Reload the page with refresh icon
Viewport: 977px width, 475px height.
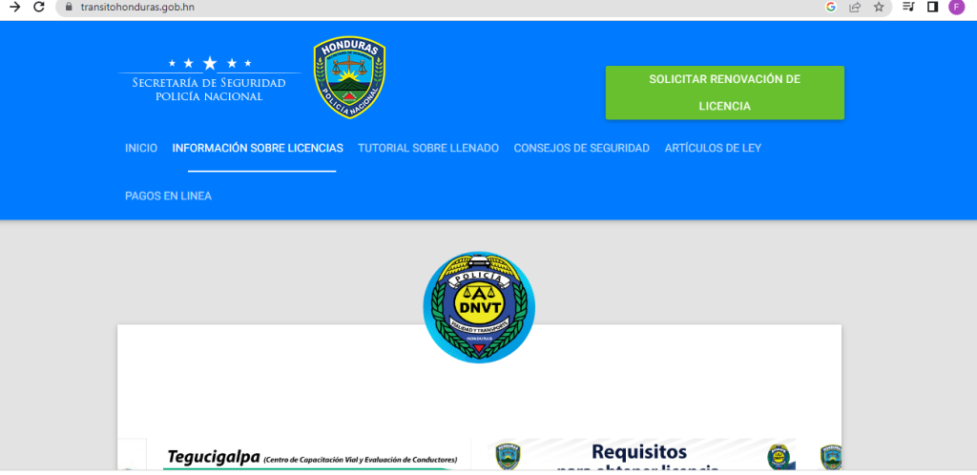click(38, 8)
